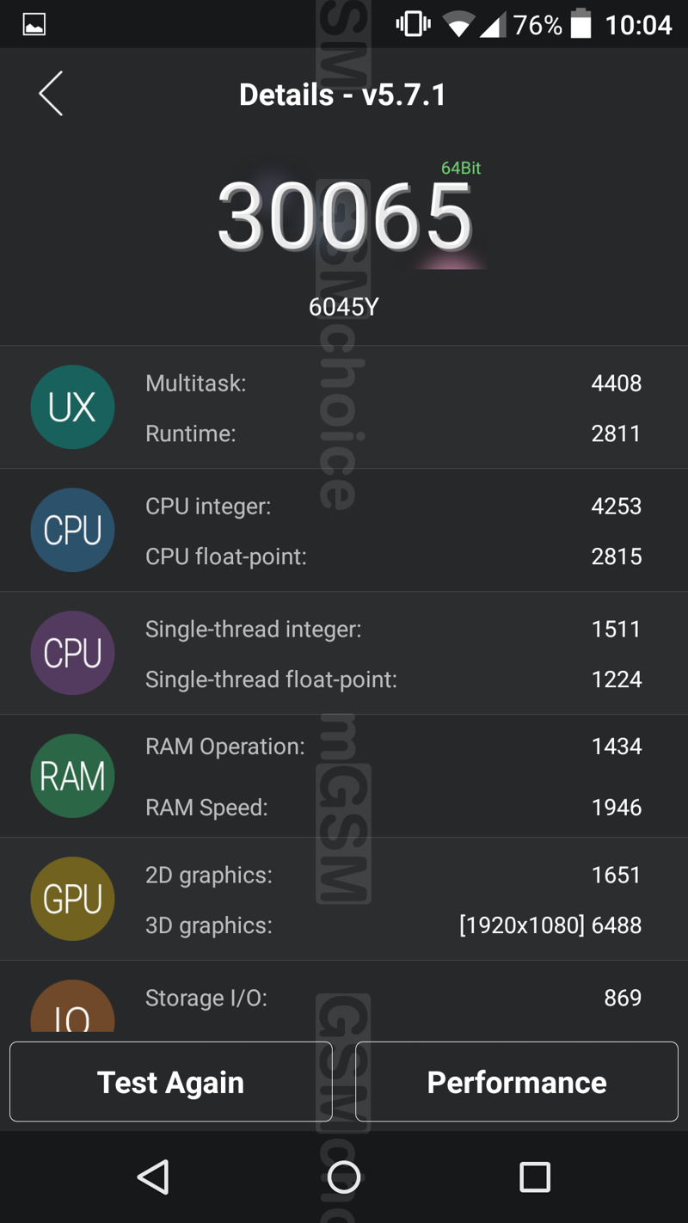The height and width of the screenshot is (1223, 688).
Task: Go back using the top-left arrow
Action: click(x=51, y=94)
